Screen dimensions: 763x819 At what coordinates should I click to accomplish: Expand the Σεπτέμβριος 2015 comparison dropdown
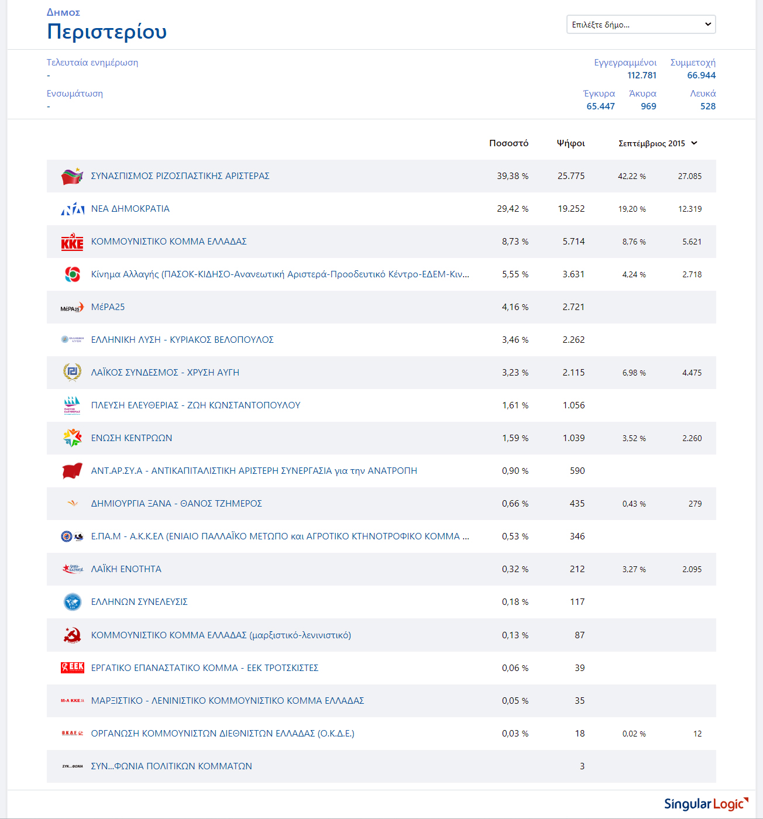point(658,143)
